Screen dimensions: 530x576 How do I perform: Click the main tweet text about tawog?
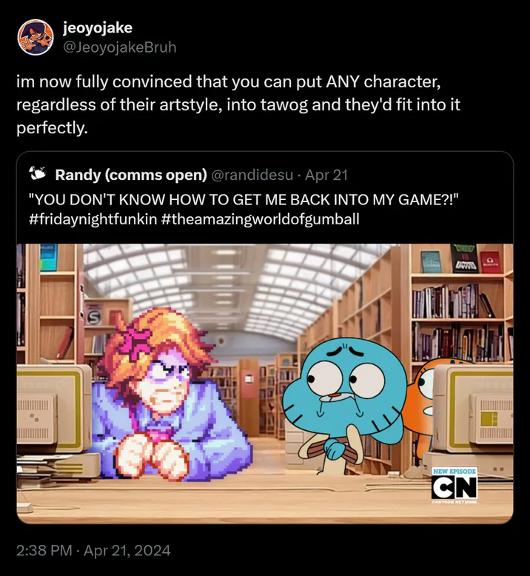[x=238, y=104]
